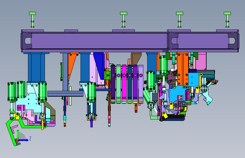Select the shorter purple beam section on the right
The image size is (245, 158).
click(x=203, y=41)
